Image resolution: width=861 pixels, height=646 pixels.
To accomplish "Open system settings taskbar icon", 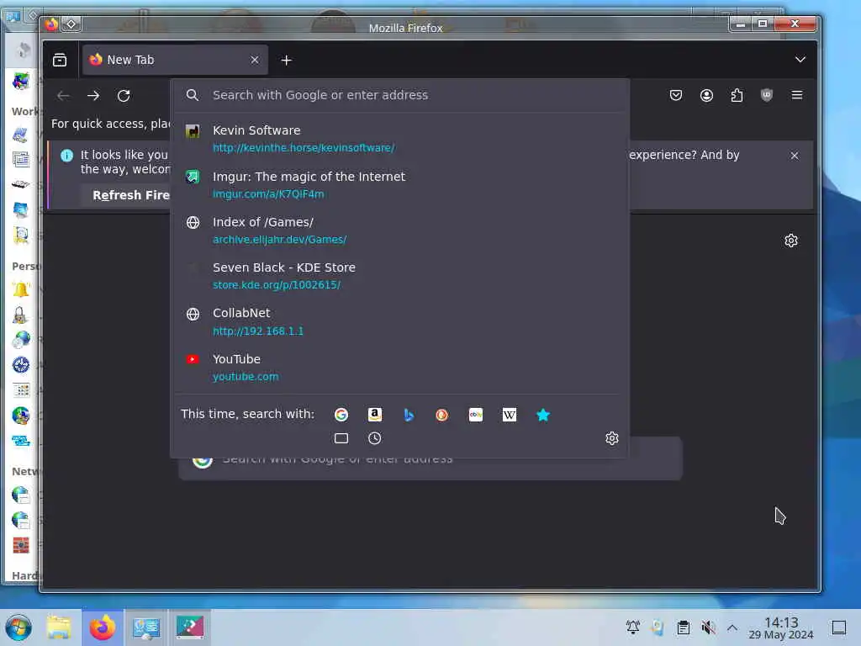I will (146, 627).
